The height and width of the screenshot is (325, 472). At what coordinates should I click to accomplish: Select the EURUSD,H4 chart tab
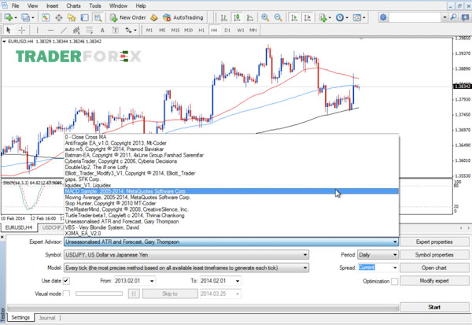[19, 227]
